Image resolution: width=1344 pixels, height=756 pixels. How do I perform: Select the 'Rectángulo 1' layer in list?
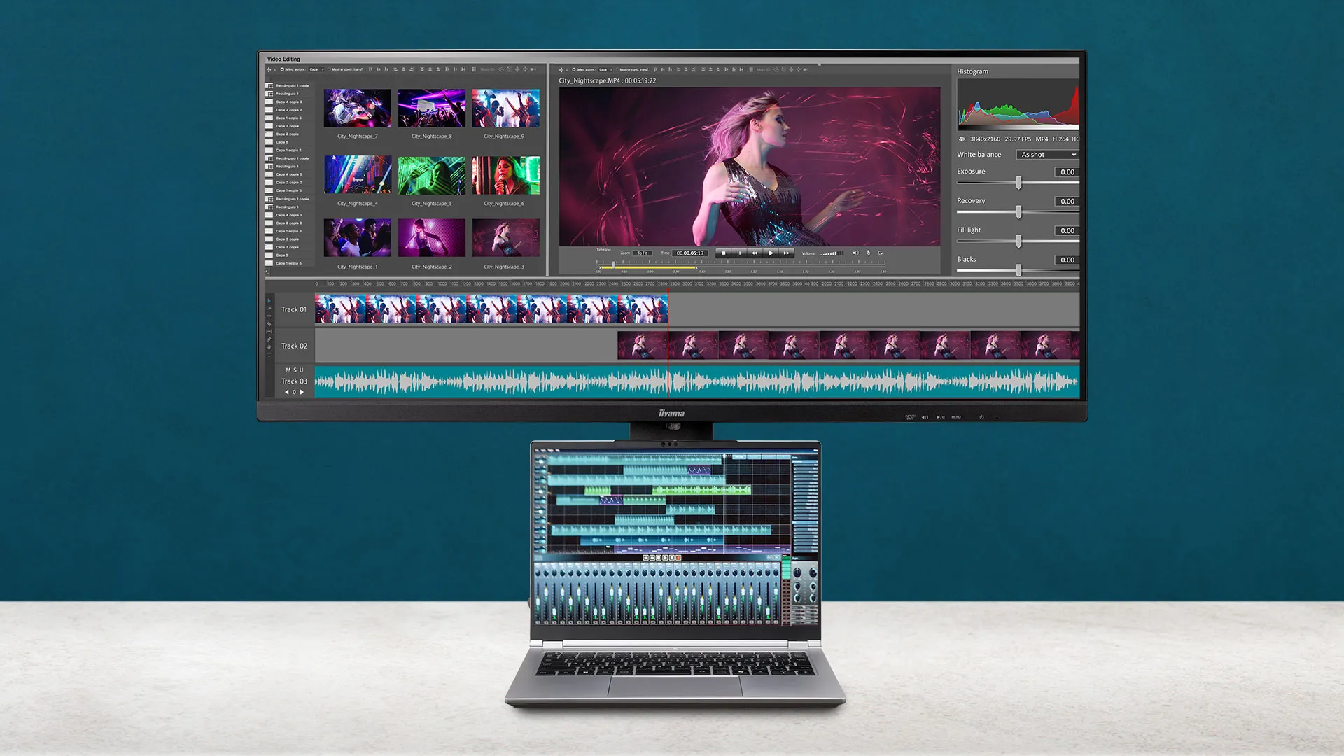287,94
